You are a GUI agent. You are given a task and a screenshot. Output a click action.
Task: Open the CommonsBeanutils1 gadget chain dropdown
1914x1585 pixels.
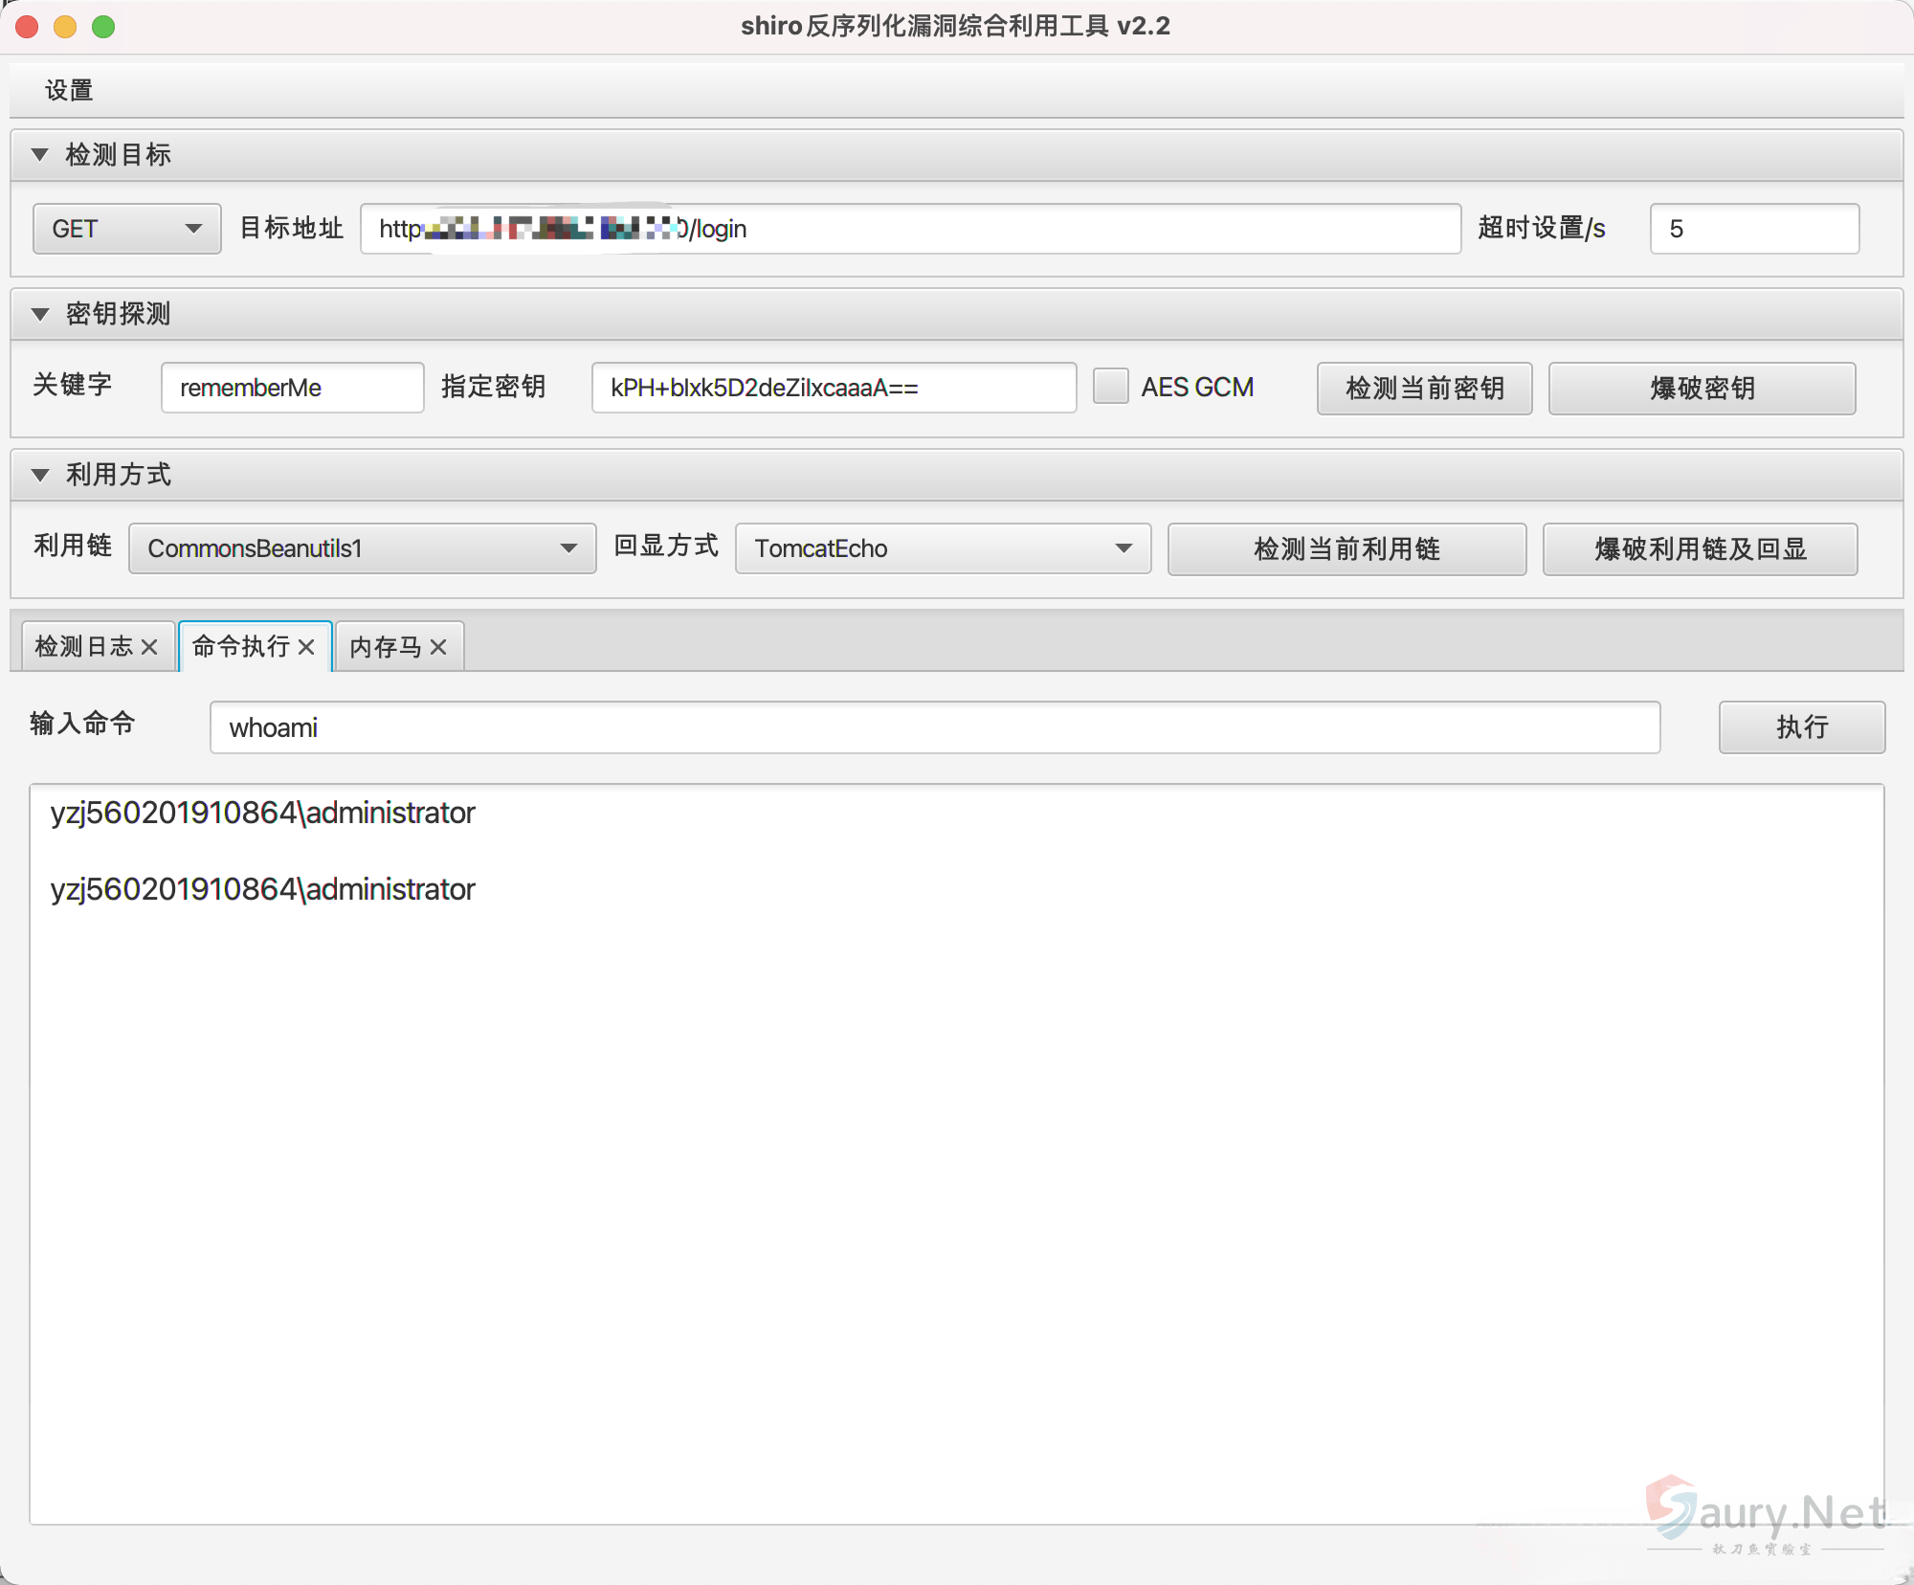click(362, 548)
